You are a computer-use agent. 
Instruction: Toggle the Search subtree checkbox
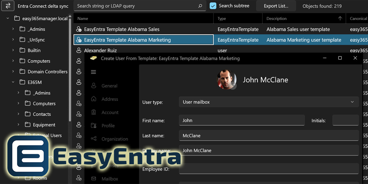[213, 6]
